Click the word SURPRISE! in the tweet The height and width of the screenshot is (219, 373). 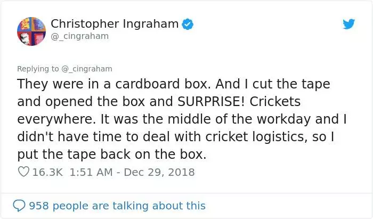211,102
